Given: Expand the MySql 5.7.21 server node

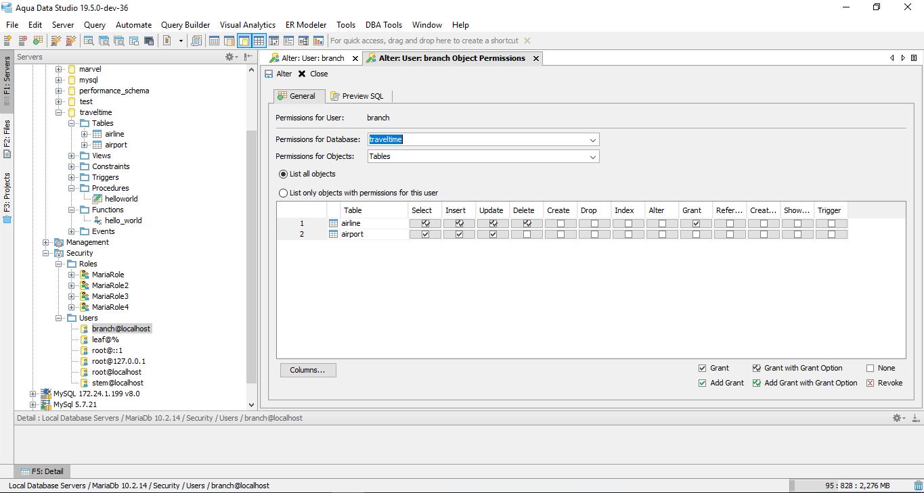Looking at the screenshot, I should (x=32, y=404).
